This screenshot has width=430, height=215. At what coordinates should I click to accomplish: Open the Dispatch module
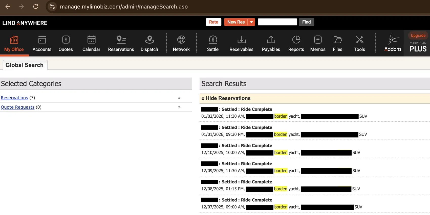coord(149,43)
